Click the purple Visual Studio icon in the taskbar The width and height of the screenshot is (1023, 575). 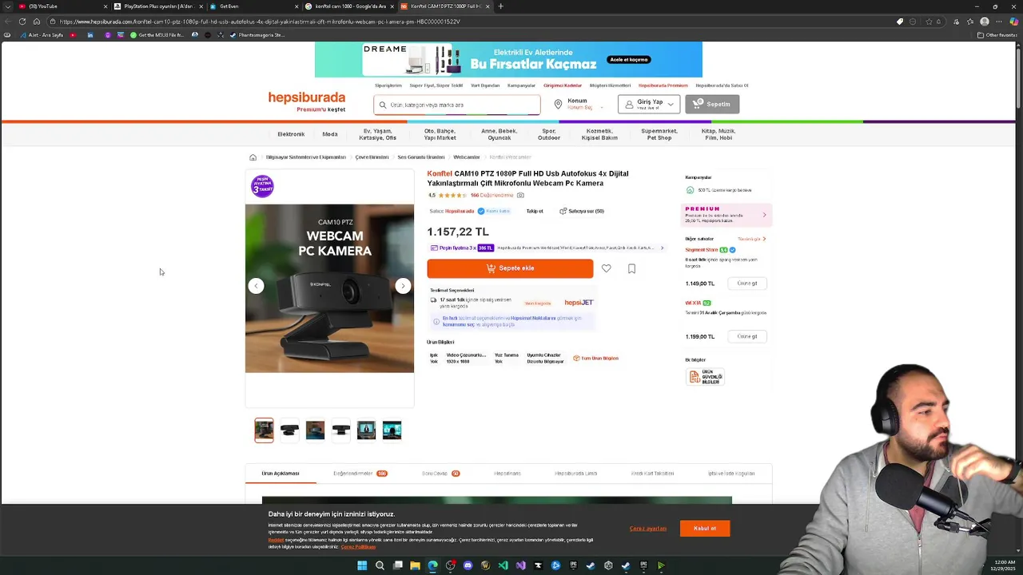pos(520,565)
